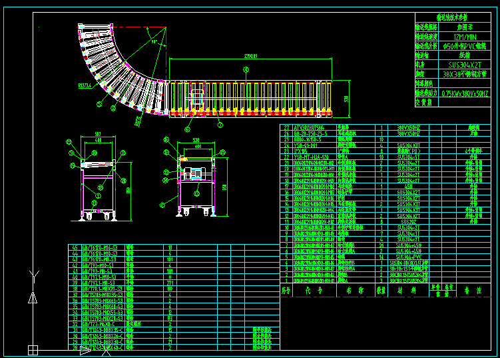Select the 纸箱 conveyed-goods value
The width and height of the screenshot is (500, 358).
(x=465, y=55)
